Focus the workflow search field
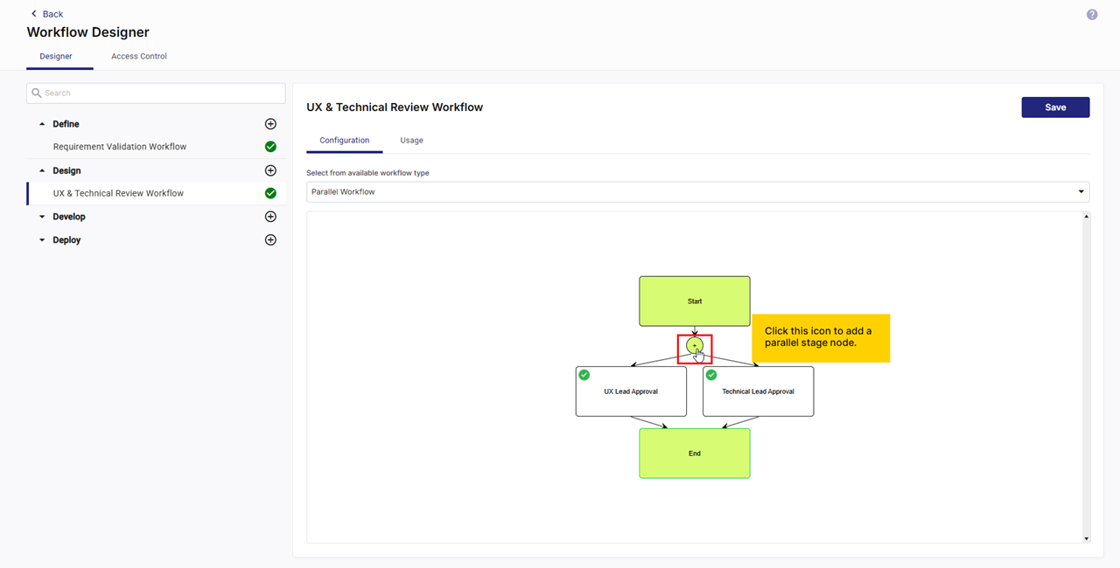The width and height of the screenshot is (1120, 568). point(156,93)
